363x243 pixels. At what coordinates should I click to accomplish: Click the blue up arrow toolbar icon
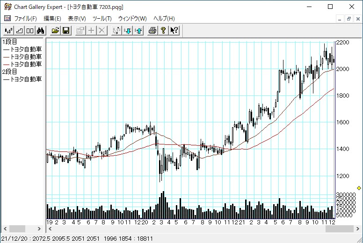138,30
